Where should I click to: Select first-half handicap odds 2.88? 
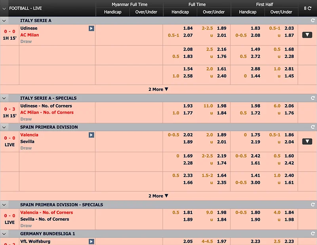click(256, 69)
